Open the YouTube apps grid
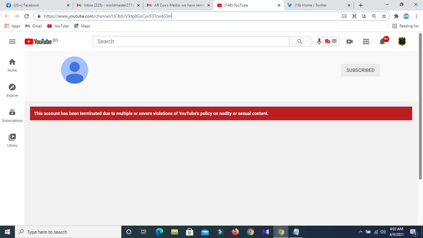423x238 pixels. [x=366, y=42]
